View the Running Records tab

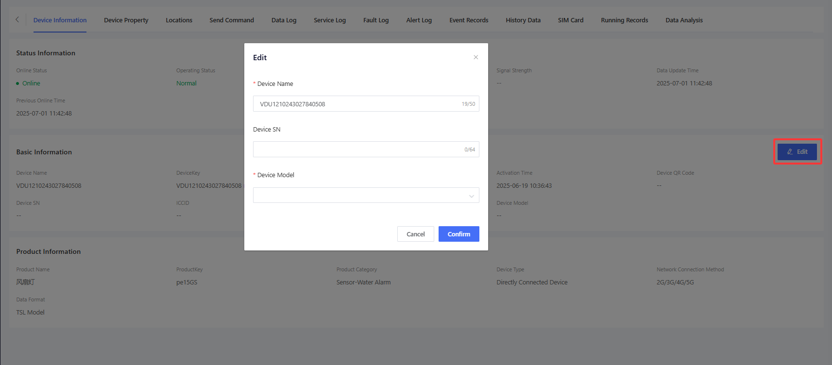pos(624,20)
